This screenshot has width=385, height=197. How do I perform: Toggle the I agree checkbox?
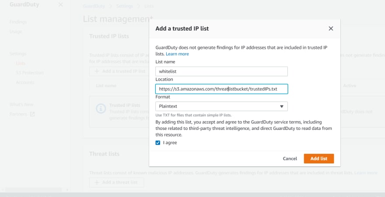[x=158, y=143]
